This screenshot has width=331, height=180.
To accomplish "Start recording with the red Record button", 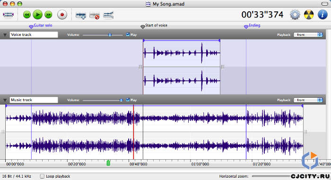I will 62,15.
